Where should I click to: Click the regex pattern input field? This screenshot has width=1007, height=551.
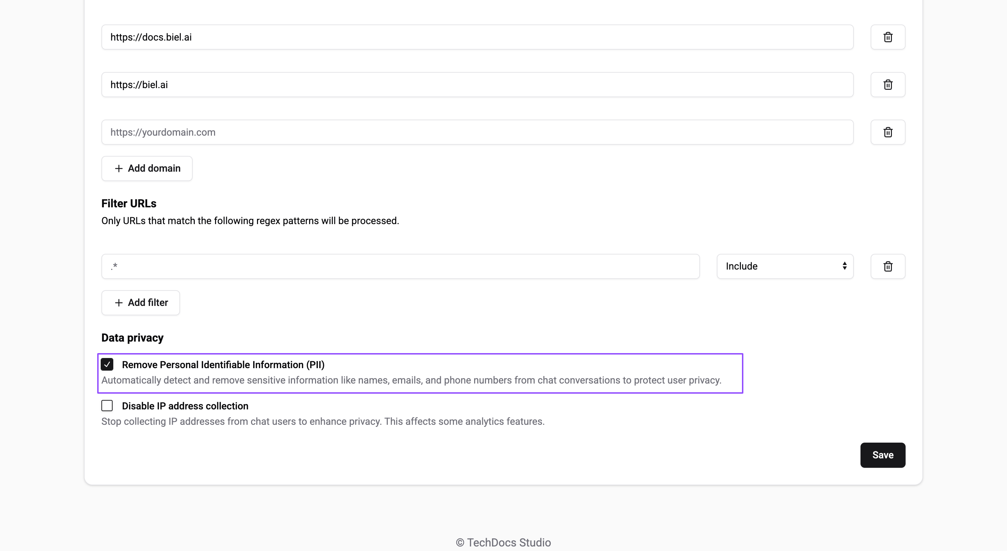(x=400, y=266)
